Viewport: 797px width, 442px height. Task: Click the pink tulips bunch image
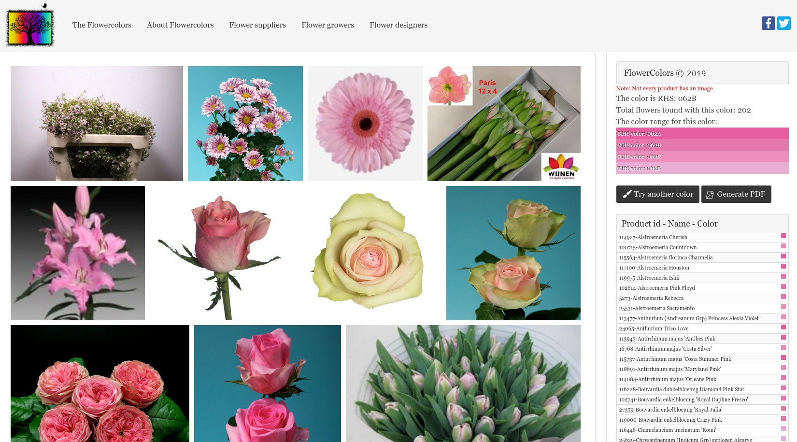(x=463, y=384)
